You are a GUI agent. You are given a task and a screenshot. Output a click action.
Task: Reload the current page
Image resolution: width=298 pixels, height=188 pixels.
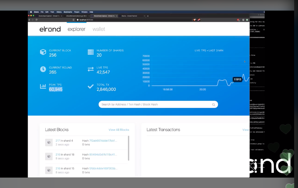click(x=36, y=20)
